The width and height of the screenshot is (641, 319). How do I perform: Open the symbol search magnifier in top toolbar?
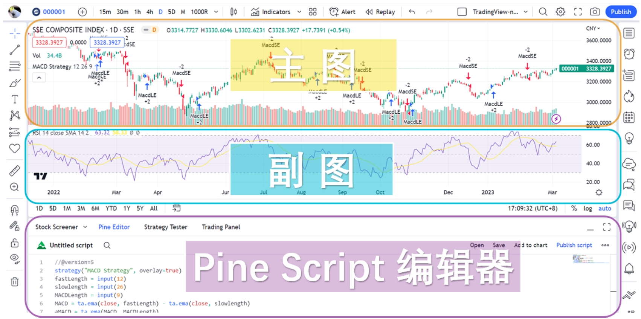[x=543, y=12]
